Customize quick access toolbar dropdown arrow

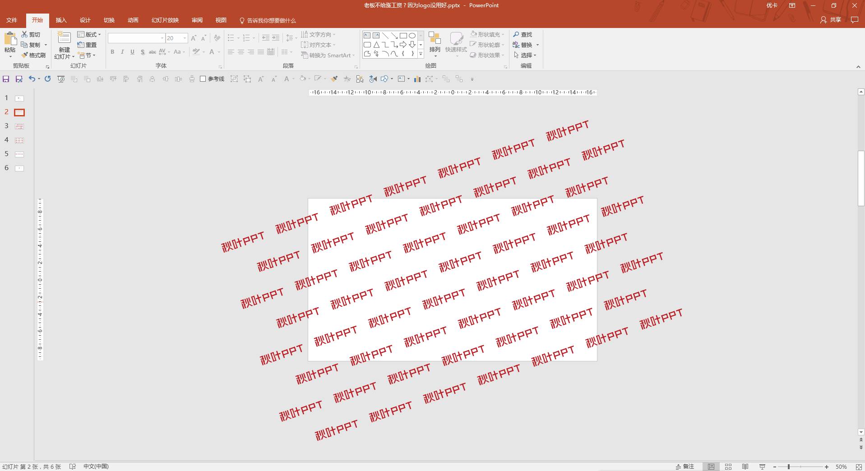(x=472, y=79)
